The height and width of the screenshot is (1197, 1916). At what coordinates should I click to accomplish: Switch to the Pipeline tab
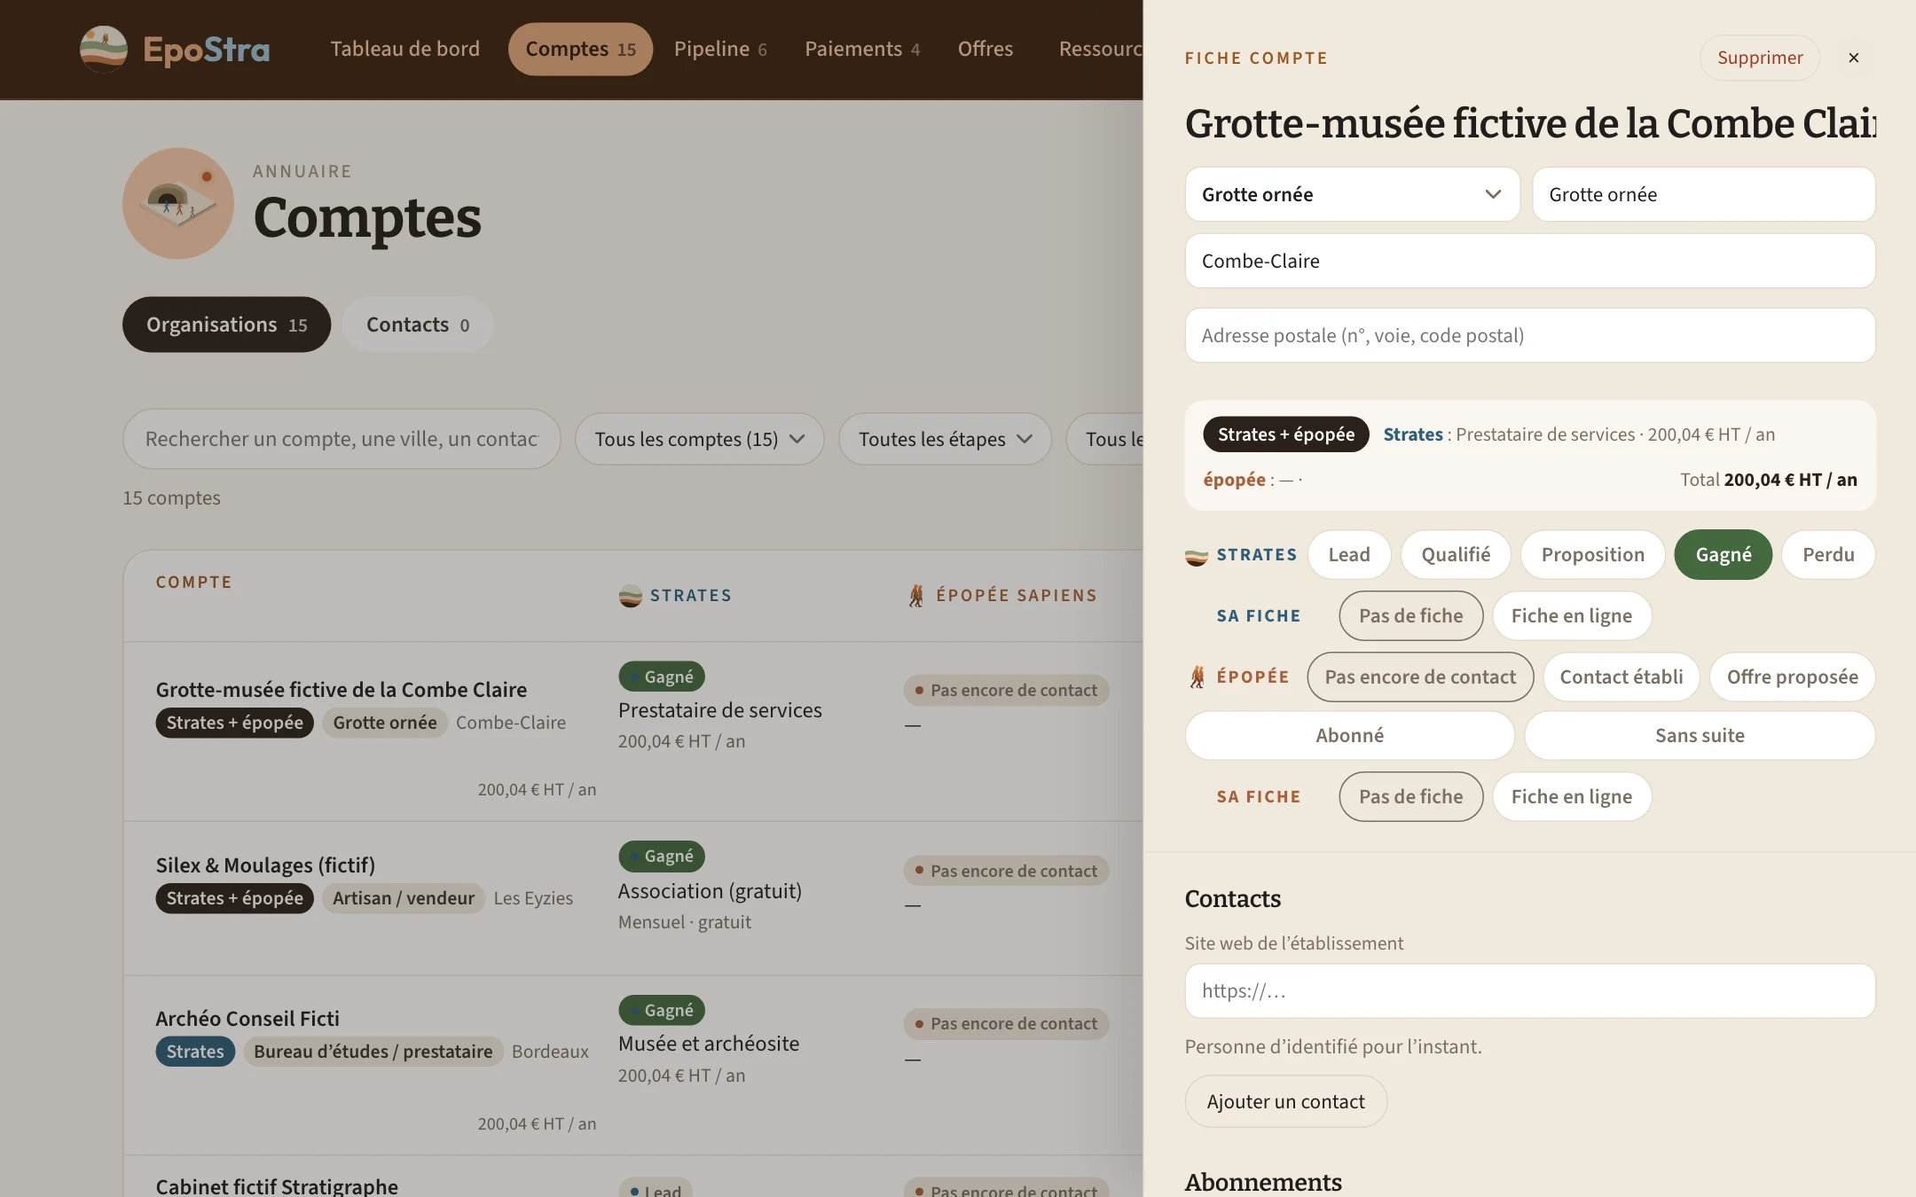(720, 49)
